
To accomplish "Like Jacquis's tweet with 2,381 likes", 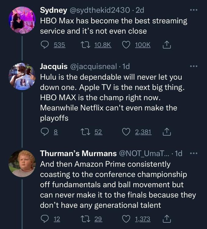I will (126, 132).
